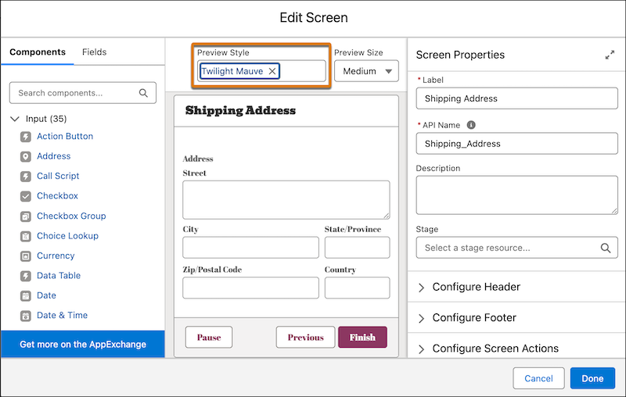Viewport: 626px width, 397px height.
Task: Click Get more on the AppExchange
Action: click(83, 344)
